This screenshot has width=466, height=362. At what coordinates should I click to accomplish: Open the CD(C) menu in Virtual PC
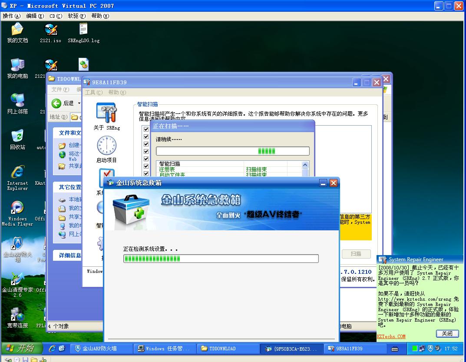pos(56,16)
